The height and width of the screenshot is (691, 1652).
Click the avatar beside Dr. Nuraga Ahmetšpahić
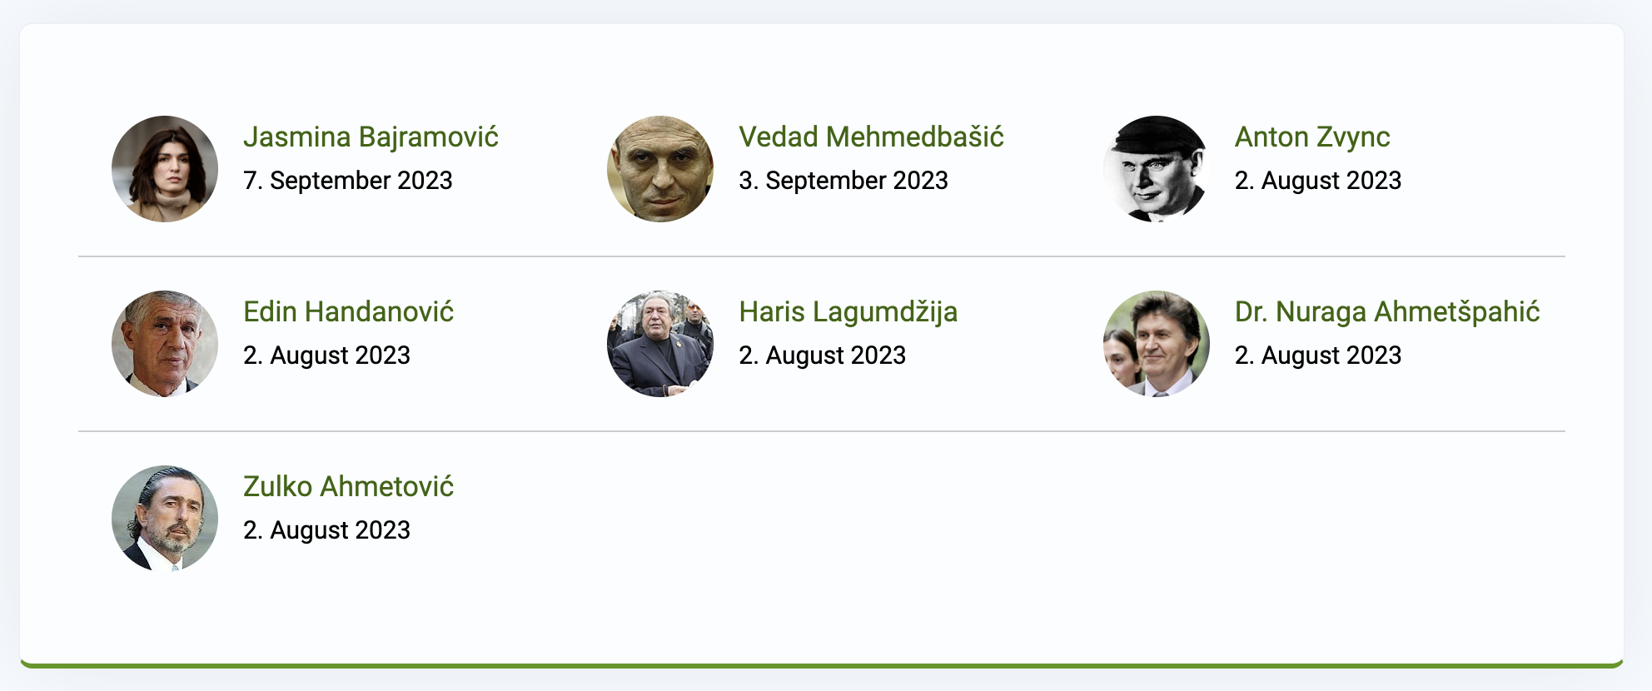tap(1156, 344)
